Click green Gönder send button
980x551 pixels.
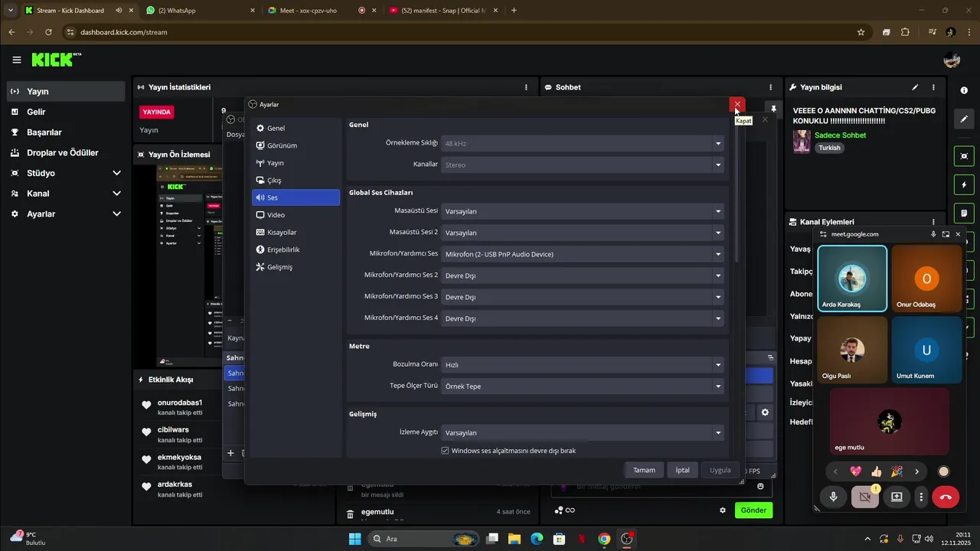(753, 510)
